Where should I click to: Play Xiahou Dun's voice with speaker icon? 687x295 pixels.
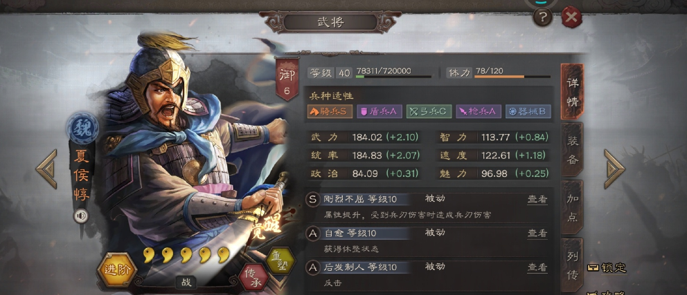coord(80,216)
